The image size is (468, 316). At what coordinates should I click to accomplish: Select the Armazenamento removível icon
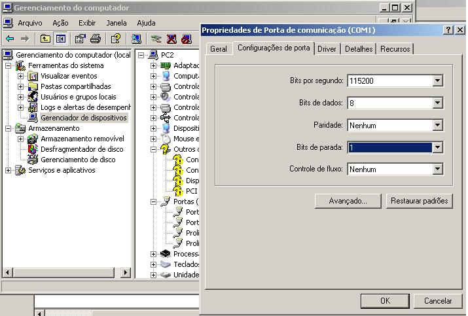tap(33, 139)
